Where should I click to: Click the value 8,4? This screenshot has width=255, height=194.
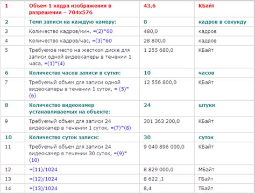coord(147,188)
